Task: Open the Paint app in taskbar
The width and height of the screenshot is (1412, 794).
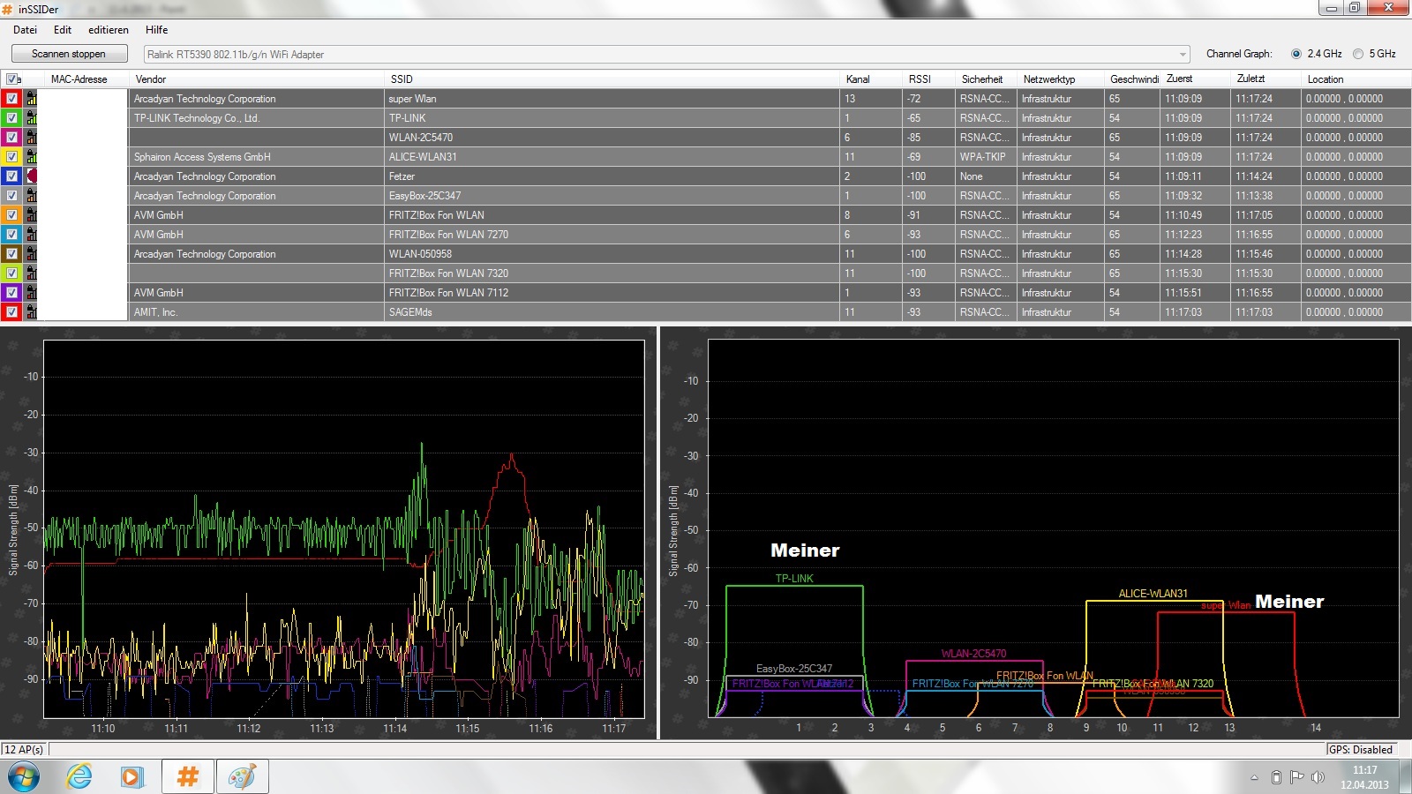Action: click(242, 776)
